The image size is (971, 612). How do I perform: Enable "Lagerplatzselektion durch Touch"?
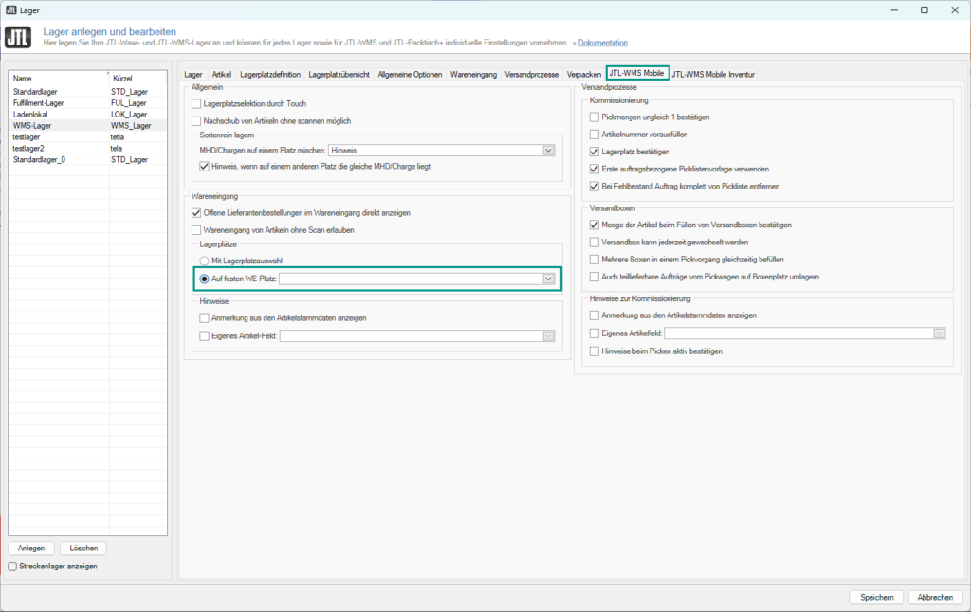tap(197, 104)
